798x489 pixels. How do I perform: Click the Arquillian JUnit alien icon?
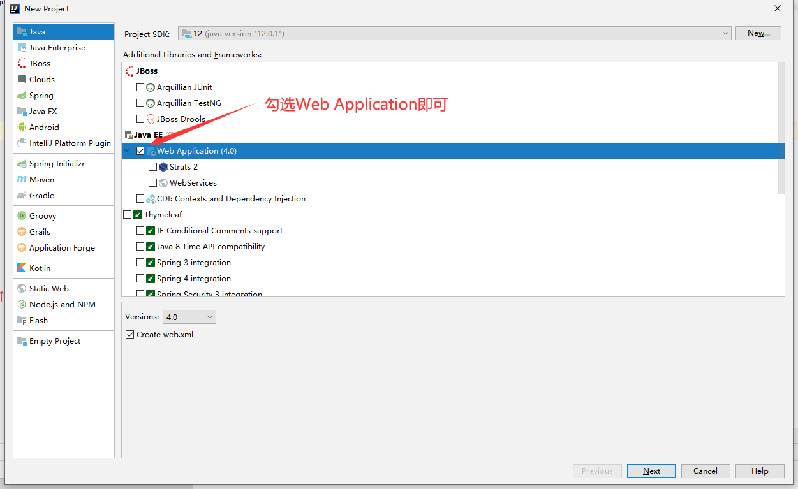pos(151,87)
